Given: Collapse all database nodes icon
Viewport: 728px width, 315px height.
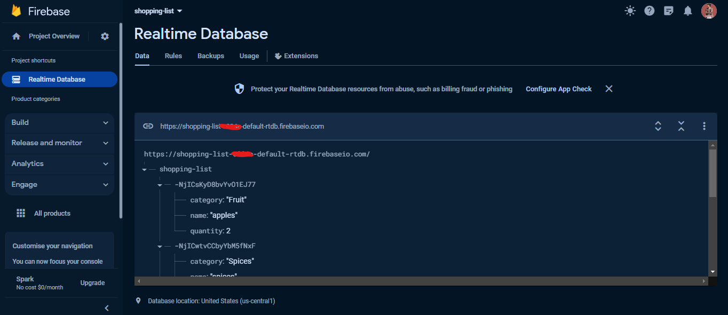Looking at the screenshot, I should (x=681, y=126).
